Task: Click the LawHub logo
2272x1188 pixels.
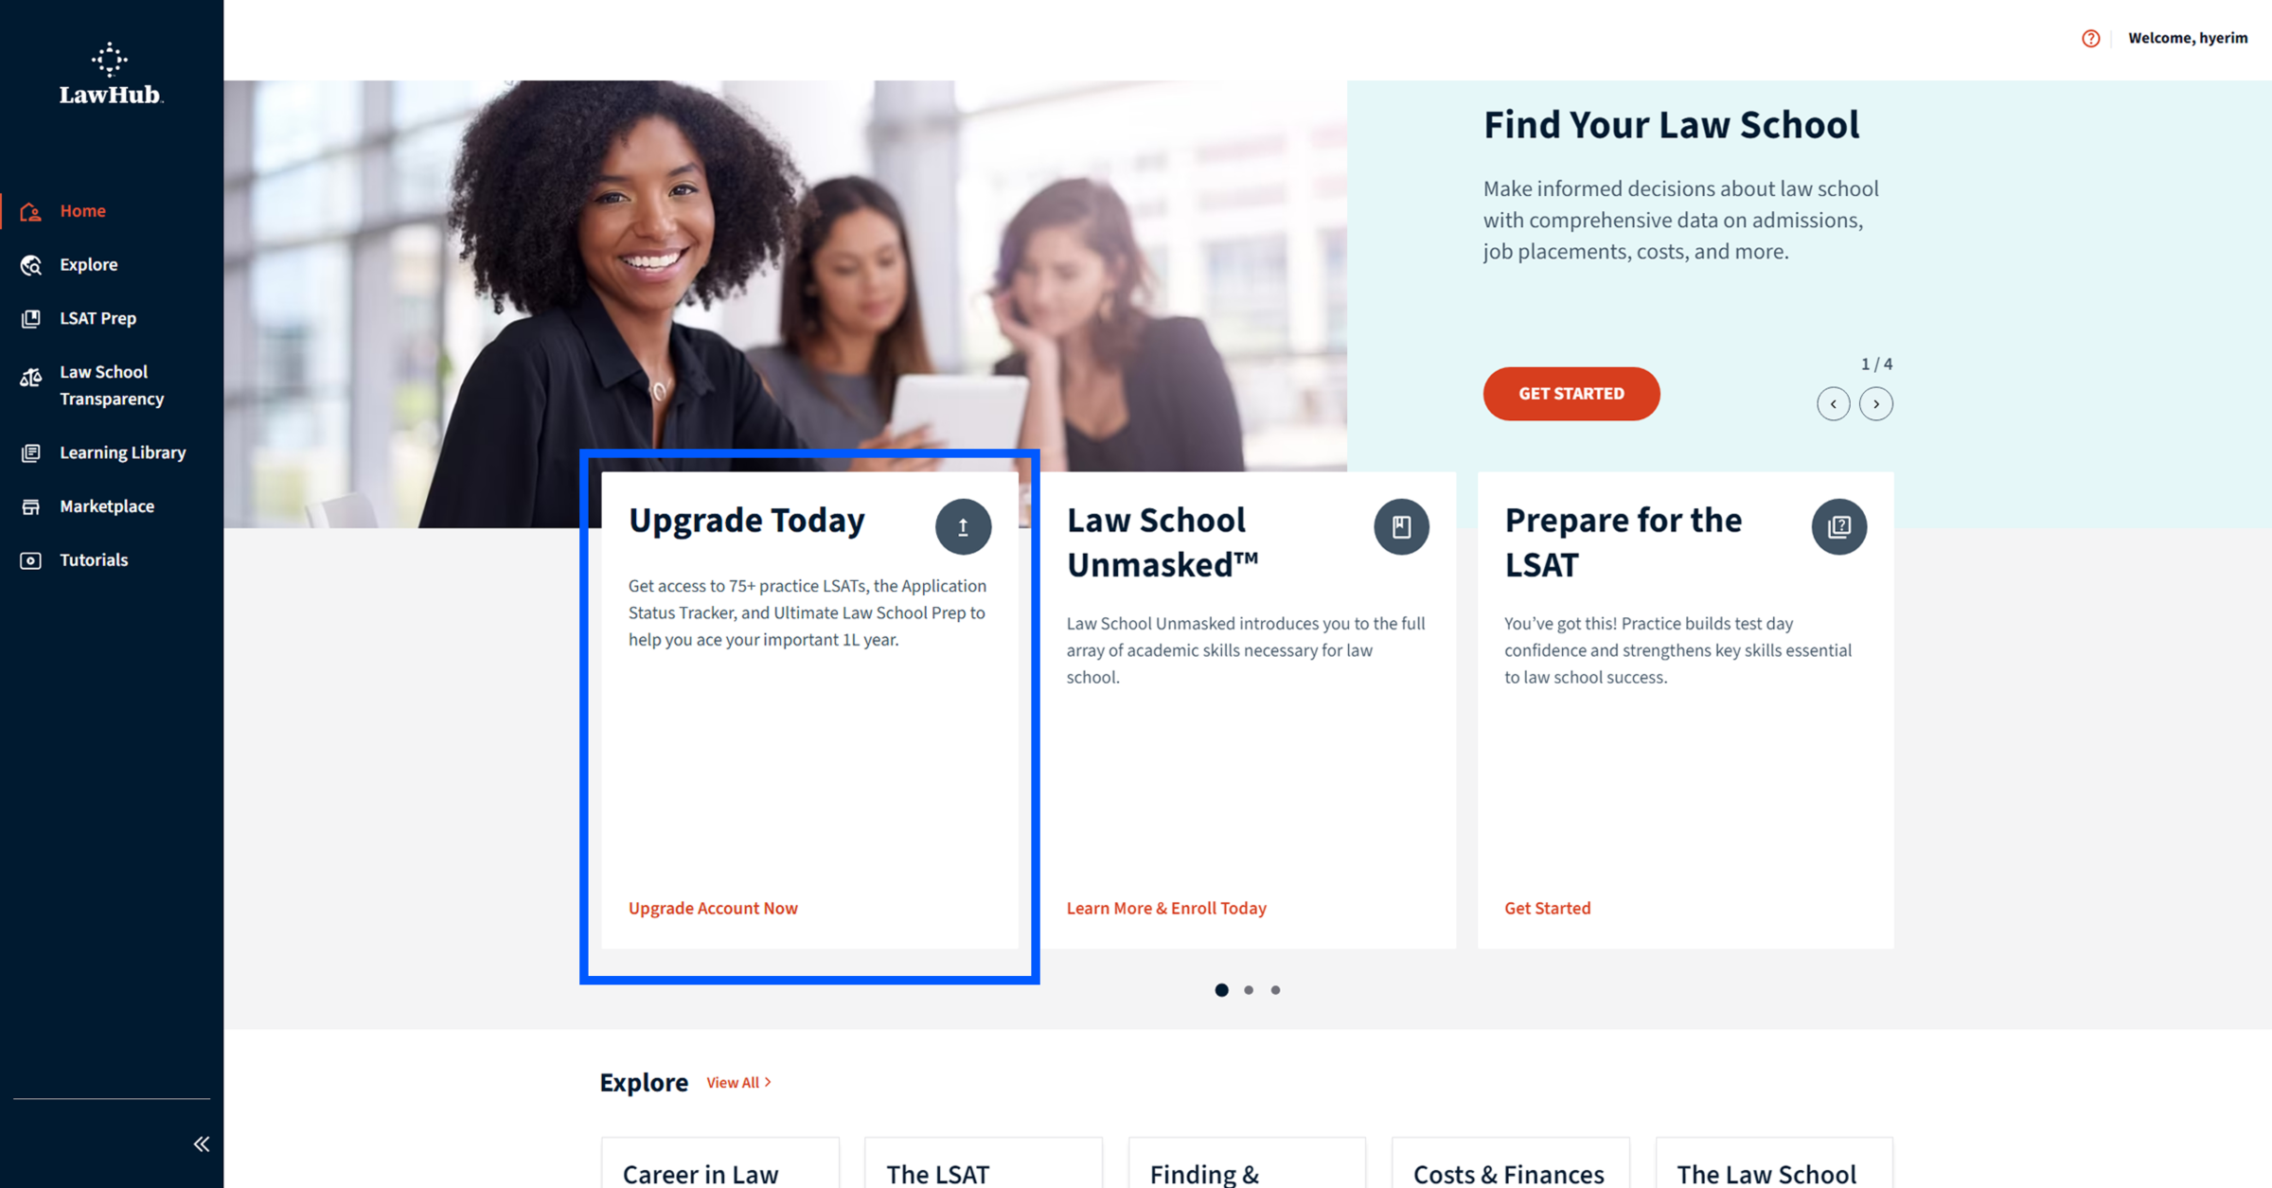Action: click(x=111, y=74)
